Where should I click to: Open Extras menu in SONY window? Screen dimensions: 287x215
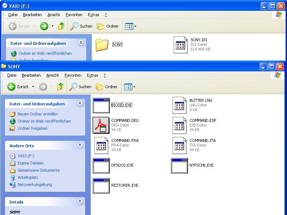(93, 75)
